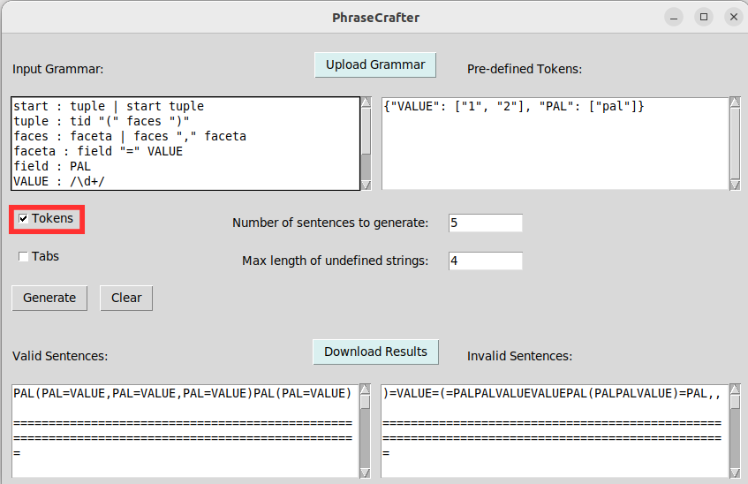Click the Upload Grammar button
Screen dimensions: 748x484
(375, 64)
